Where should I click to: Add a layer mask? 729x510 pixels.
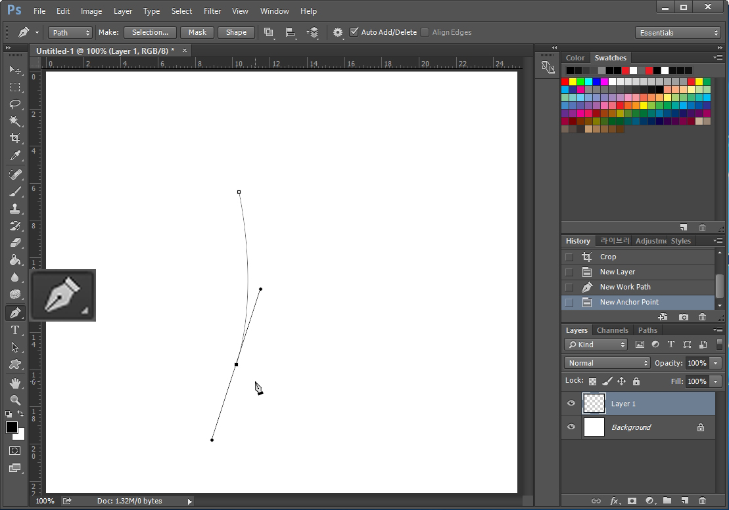632,501
